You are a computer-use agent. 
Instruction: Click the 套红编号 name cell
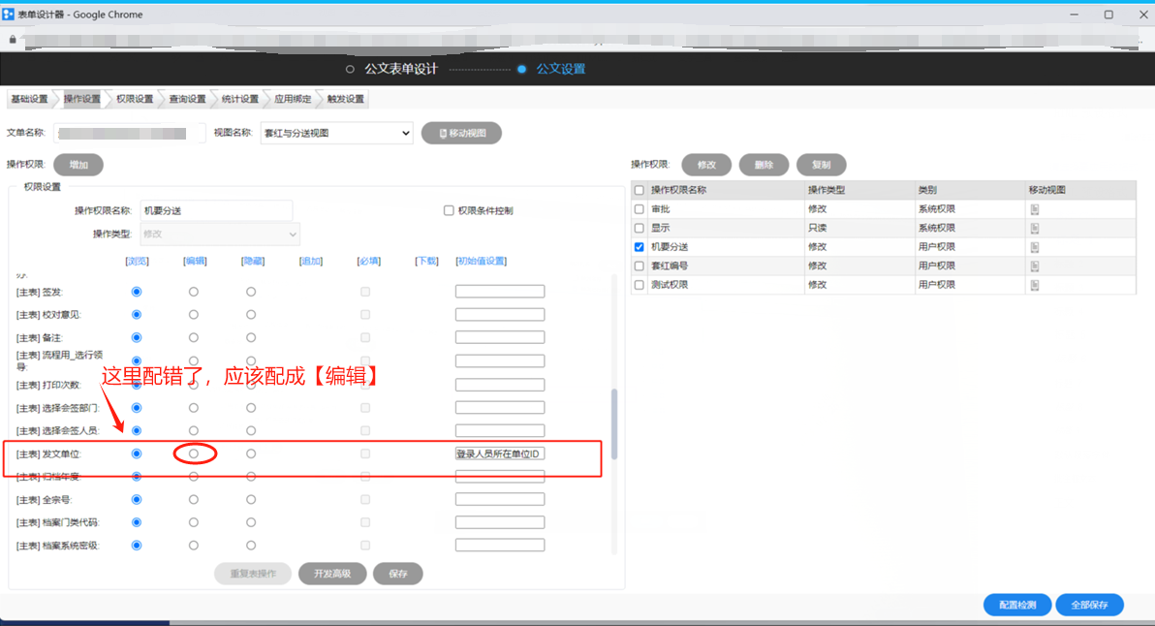tap(726, 266)
